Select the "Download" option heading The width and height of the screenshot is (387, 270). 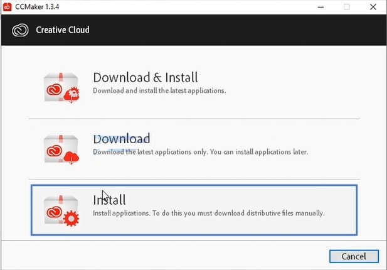pos(121,139)
